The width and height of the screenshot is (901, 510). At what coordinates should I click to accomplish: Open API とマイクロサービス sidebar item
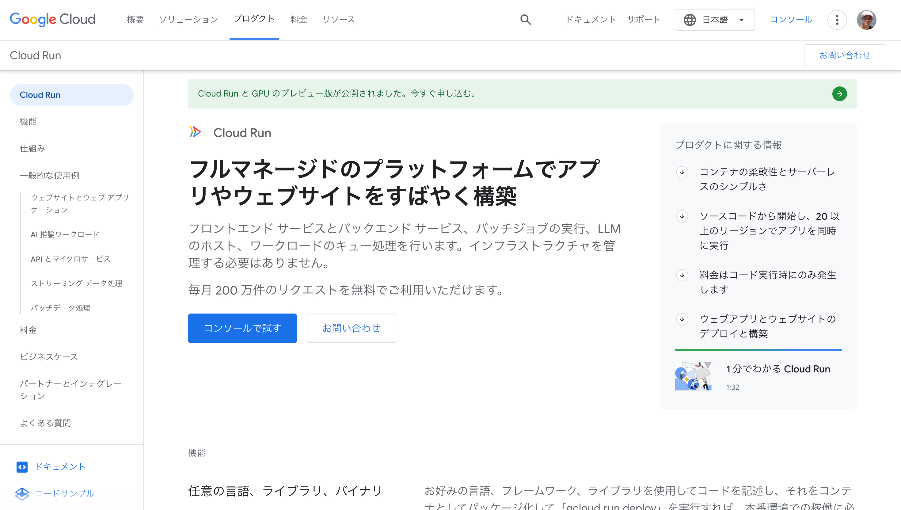coord(70,259)
